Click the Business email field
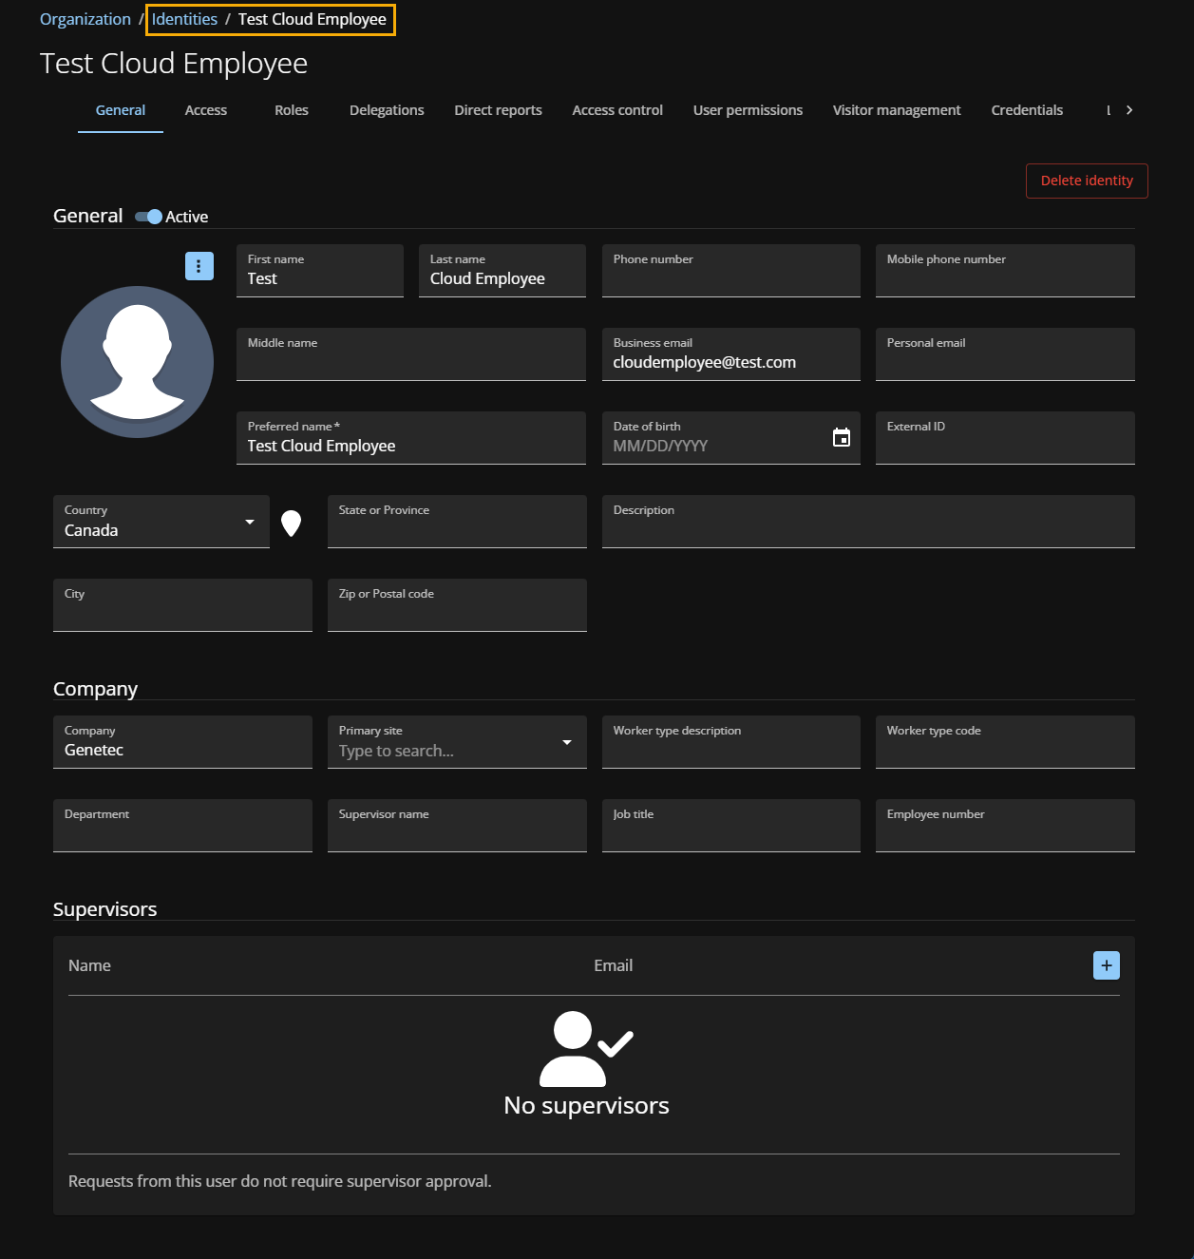Screen dimensions: 1194x1259 pyautogui.click(x=730, y=362)
